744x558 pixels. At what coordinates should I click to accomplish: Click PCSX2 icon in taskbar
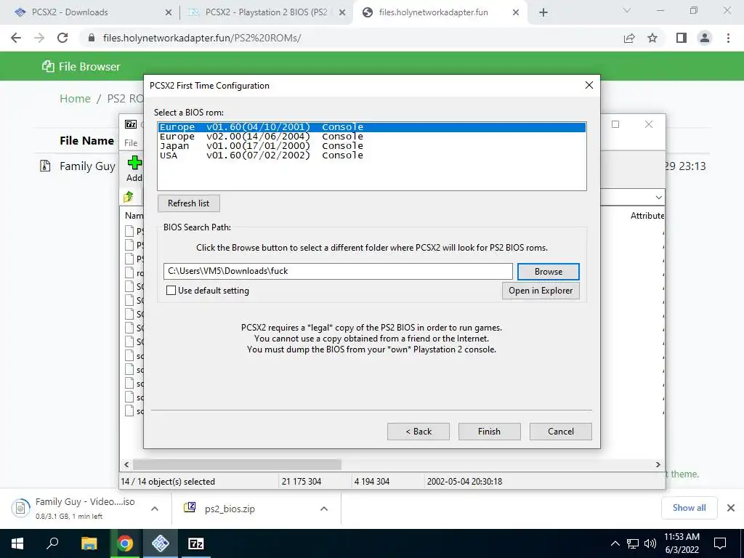[x=161, y=543]
